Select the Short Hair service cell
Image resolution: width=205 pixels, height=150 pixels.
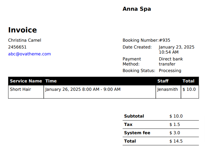[20, 89]
